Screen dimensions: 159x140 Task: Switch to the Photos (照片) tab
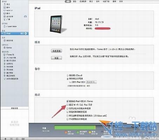pos(121,1)
